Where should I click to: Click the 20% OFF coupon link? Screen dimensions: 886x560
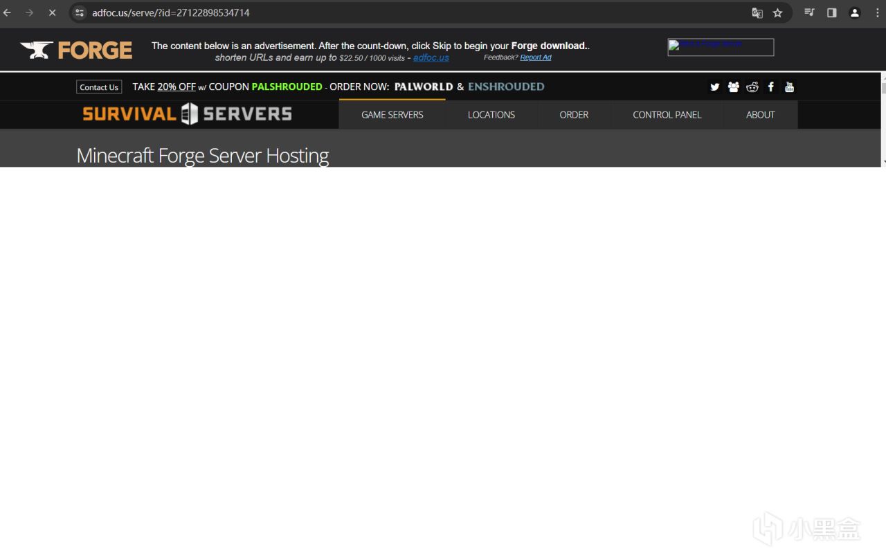coord(177,87)
